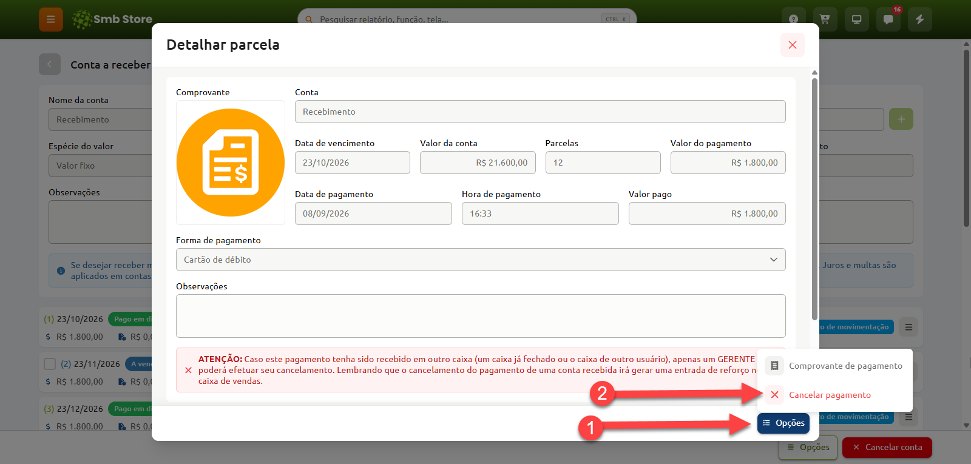Click the Data de vencimento field

[353, 163]
